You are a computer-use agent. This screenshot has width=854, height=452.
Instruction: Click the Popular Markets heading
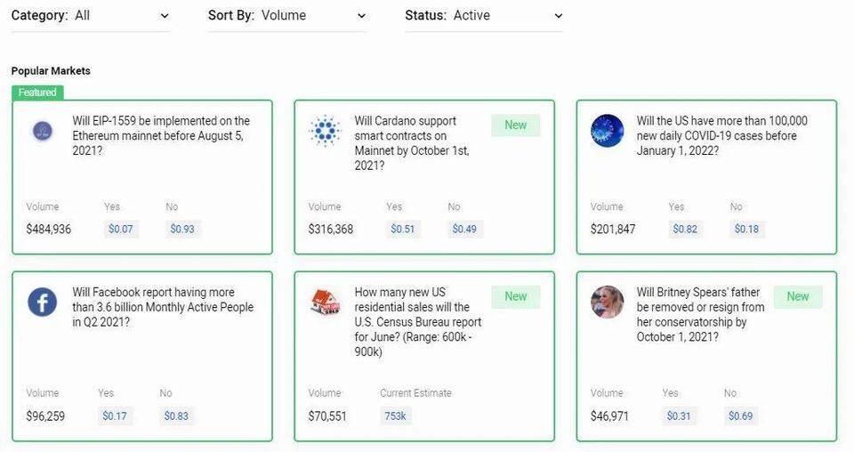click(x=51, y=71)
